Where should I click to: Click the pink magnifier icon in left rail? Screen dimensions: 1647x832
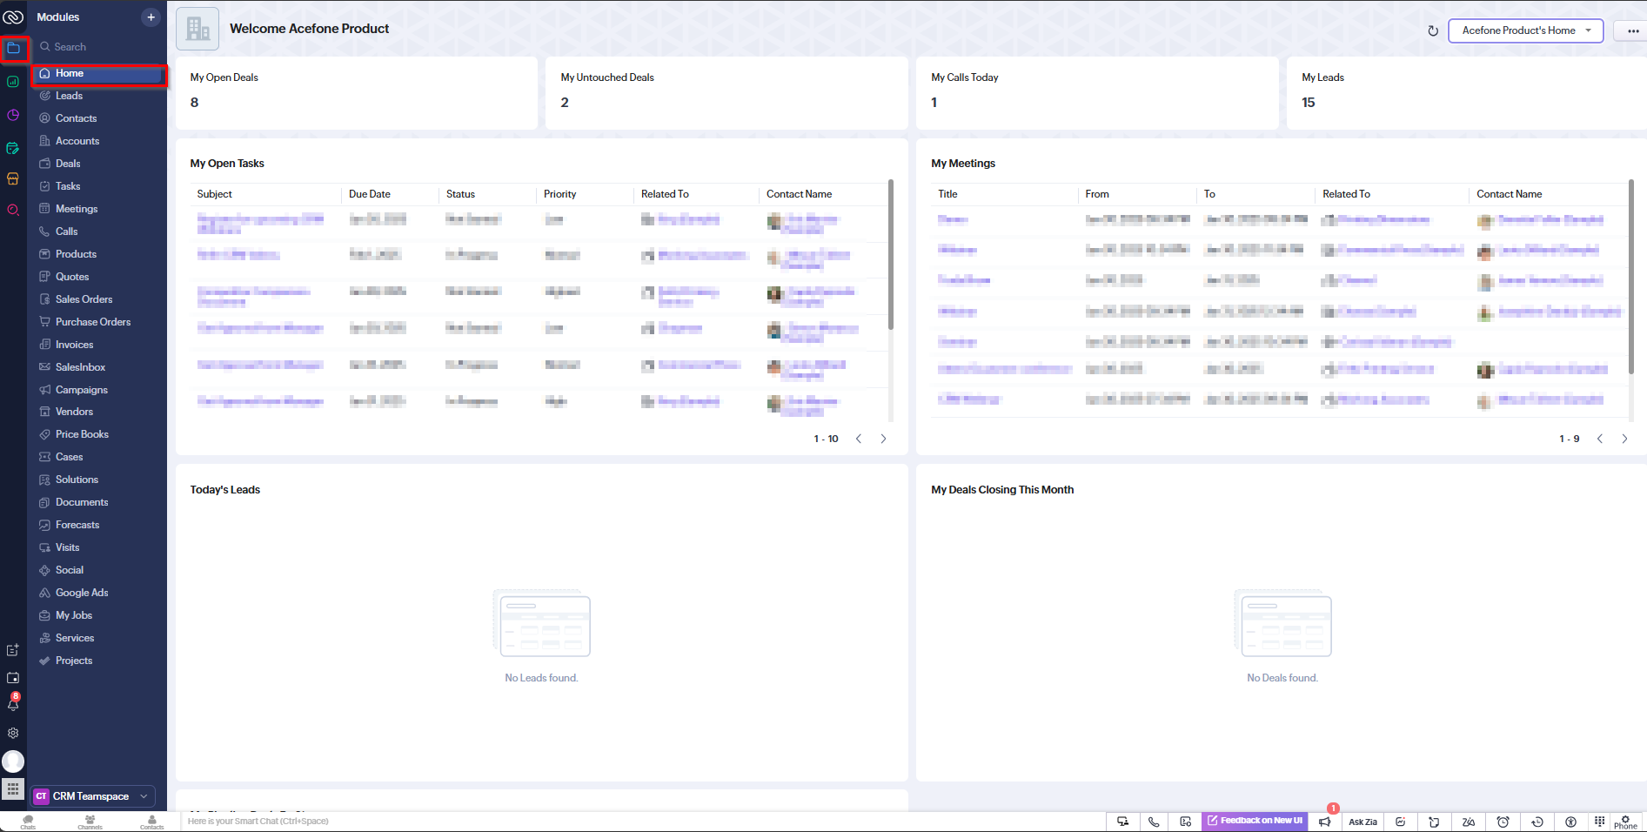click(x=13, y=210)
